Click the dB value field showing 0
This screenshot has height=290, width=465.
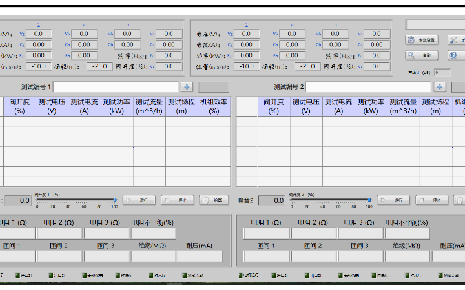(442, 72)
